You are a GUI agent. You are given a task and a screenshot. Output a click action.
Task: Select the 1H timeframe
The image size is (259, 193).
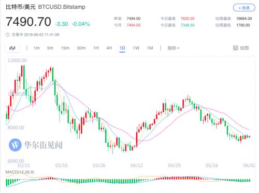[x=96, y=48]
